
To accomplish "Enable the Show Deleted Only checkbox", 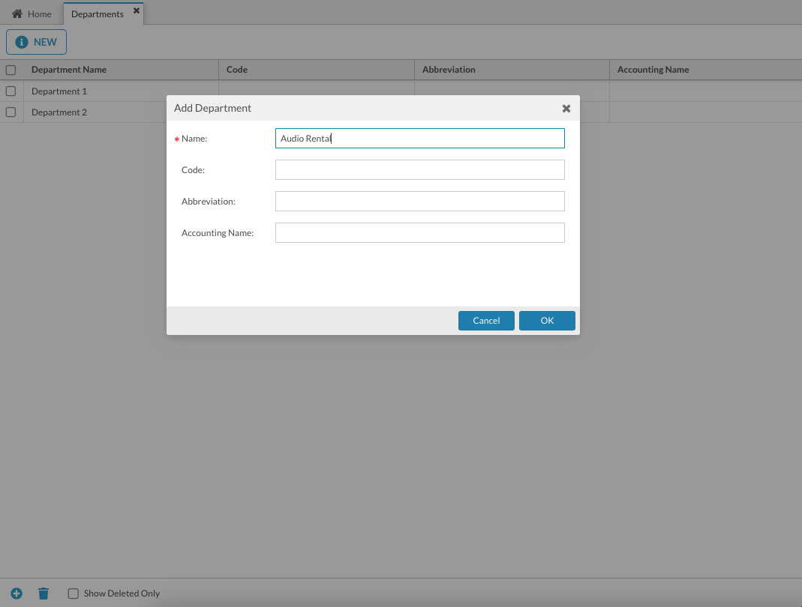I will click(x=73, y=593).
